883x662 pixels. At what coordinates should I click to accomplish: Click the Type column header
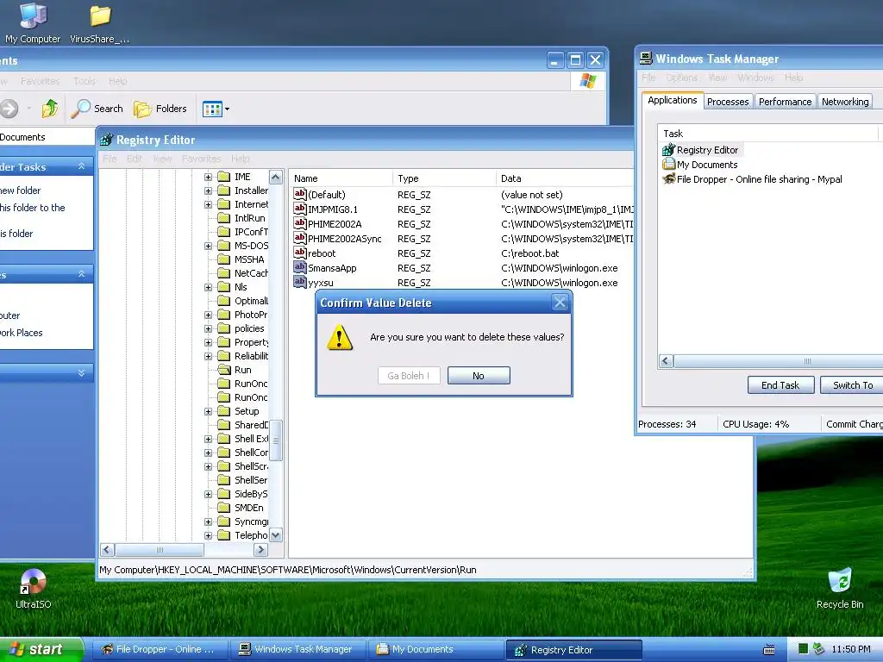444,178
